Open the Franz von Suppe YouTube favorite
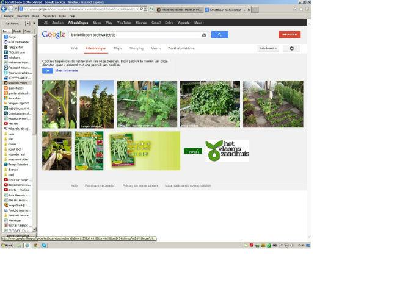 [x=18, y=180]
